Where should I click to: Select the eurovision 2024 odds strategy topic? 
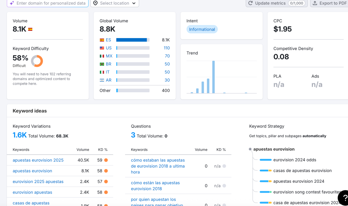click(x=295, y=160)
